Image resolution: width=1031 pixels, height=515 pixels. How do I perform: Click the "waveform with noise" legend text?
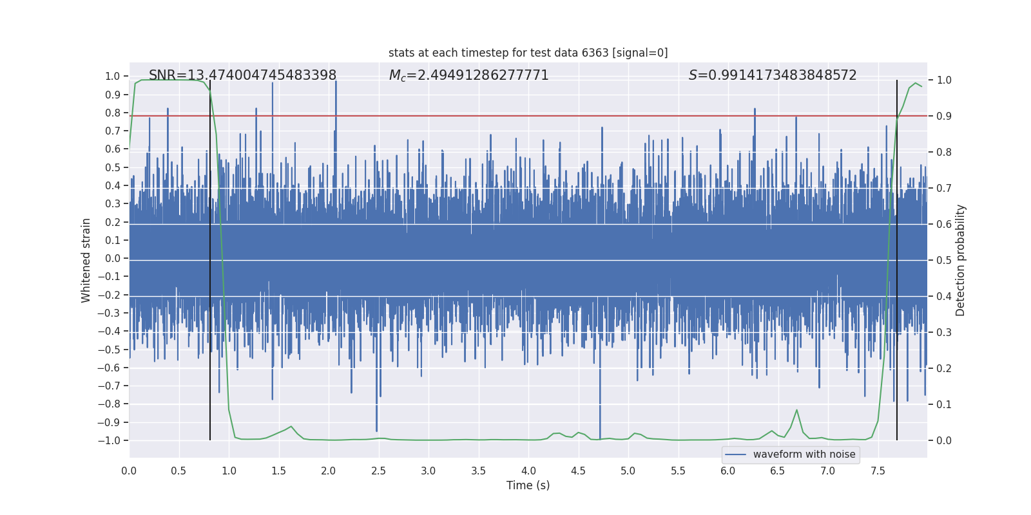(x=804, y=454)
